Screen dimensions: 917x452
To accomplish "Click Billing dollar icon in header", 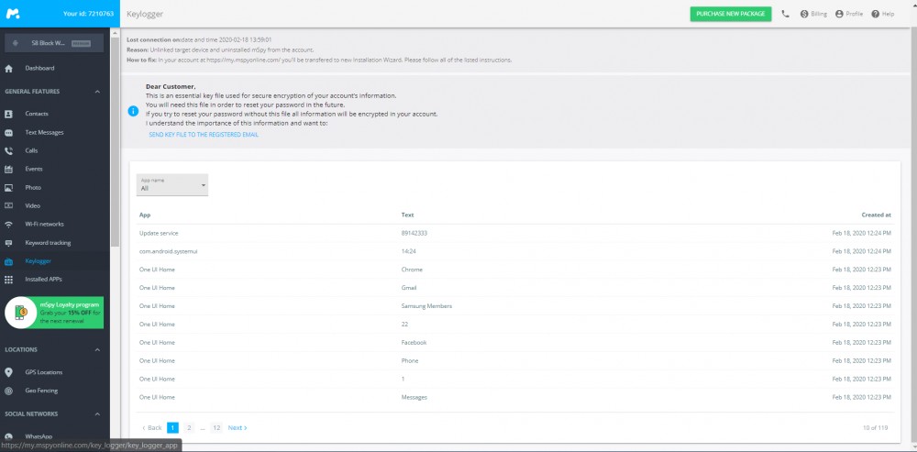I will (804, 14).
